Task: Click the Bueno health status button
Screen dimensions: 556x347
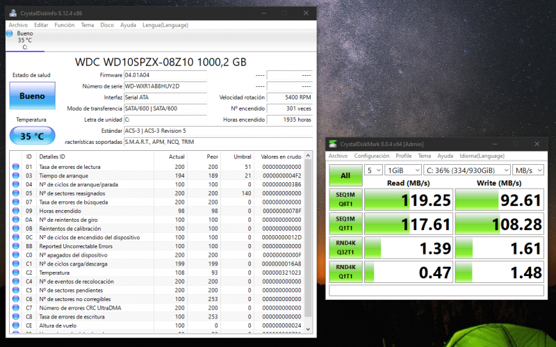Action: coord(32,95)
